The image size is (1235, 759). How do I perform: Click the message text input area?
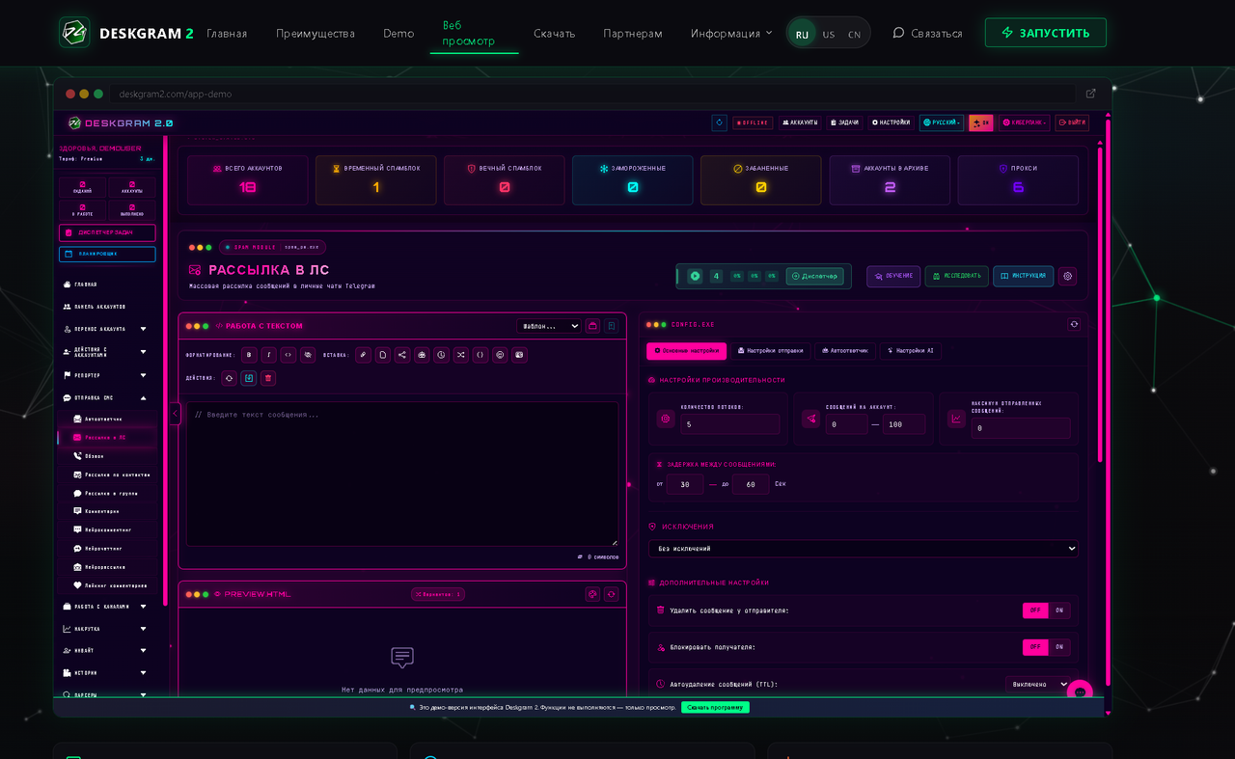coord(402,473)
